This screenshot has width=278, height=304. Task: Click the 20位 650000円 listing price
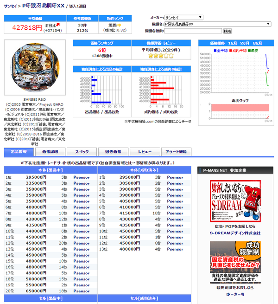point(36,291)
